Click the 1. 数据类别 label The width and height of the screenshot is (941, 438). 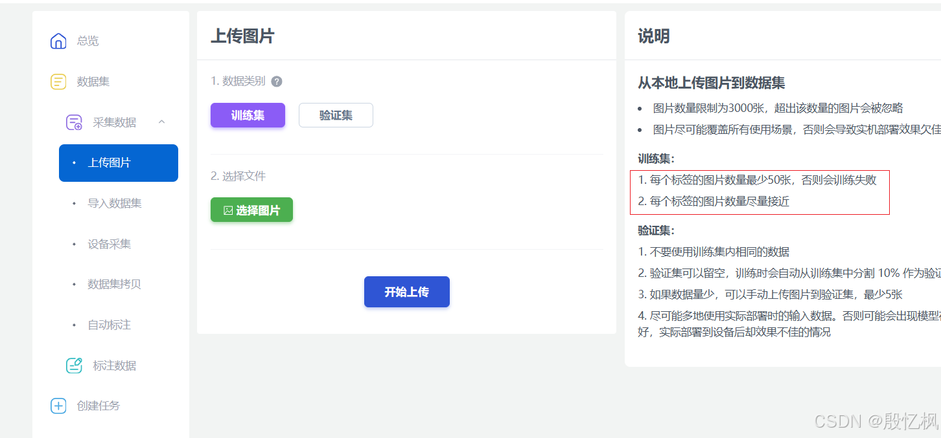[x=238, y=81]
